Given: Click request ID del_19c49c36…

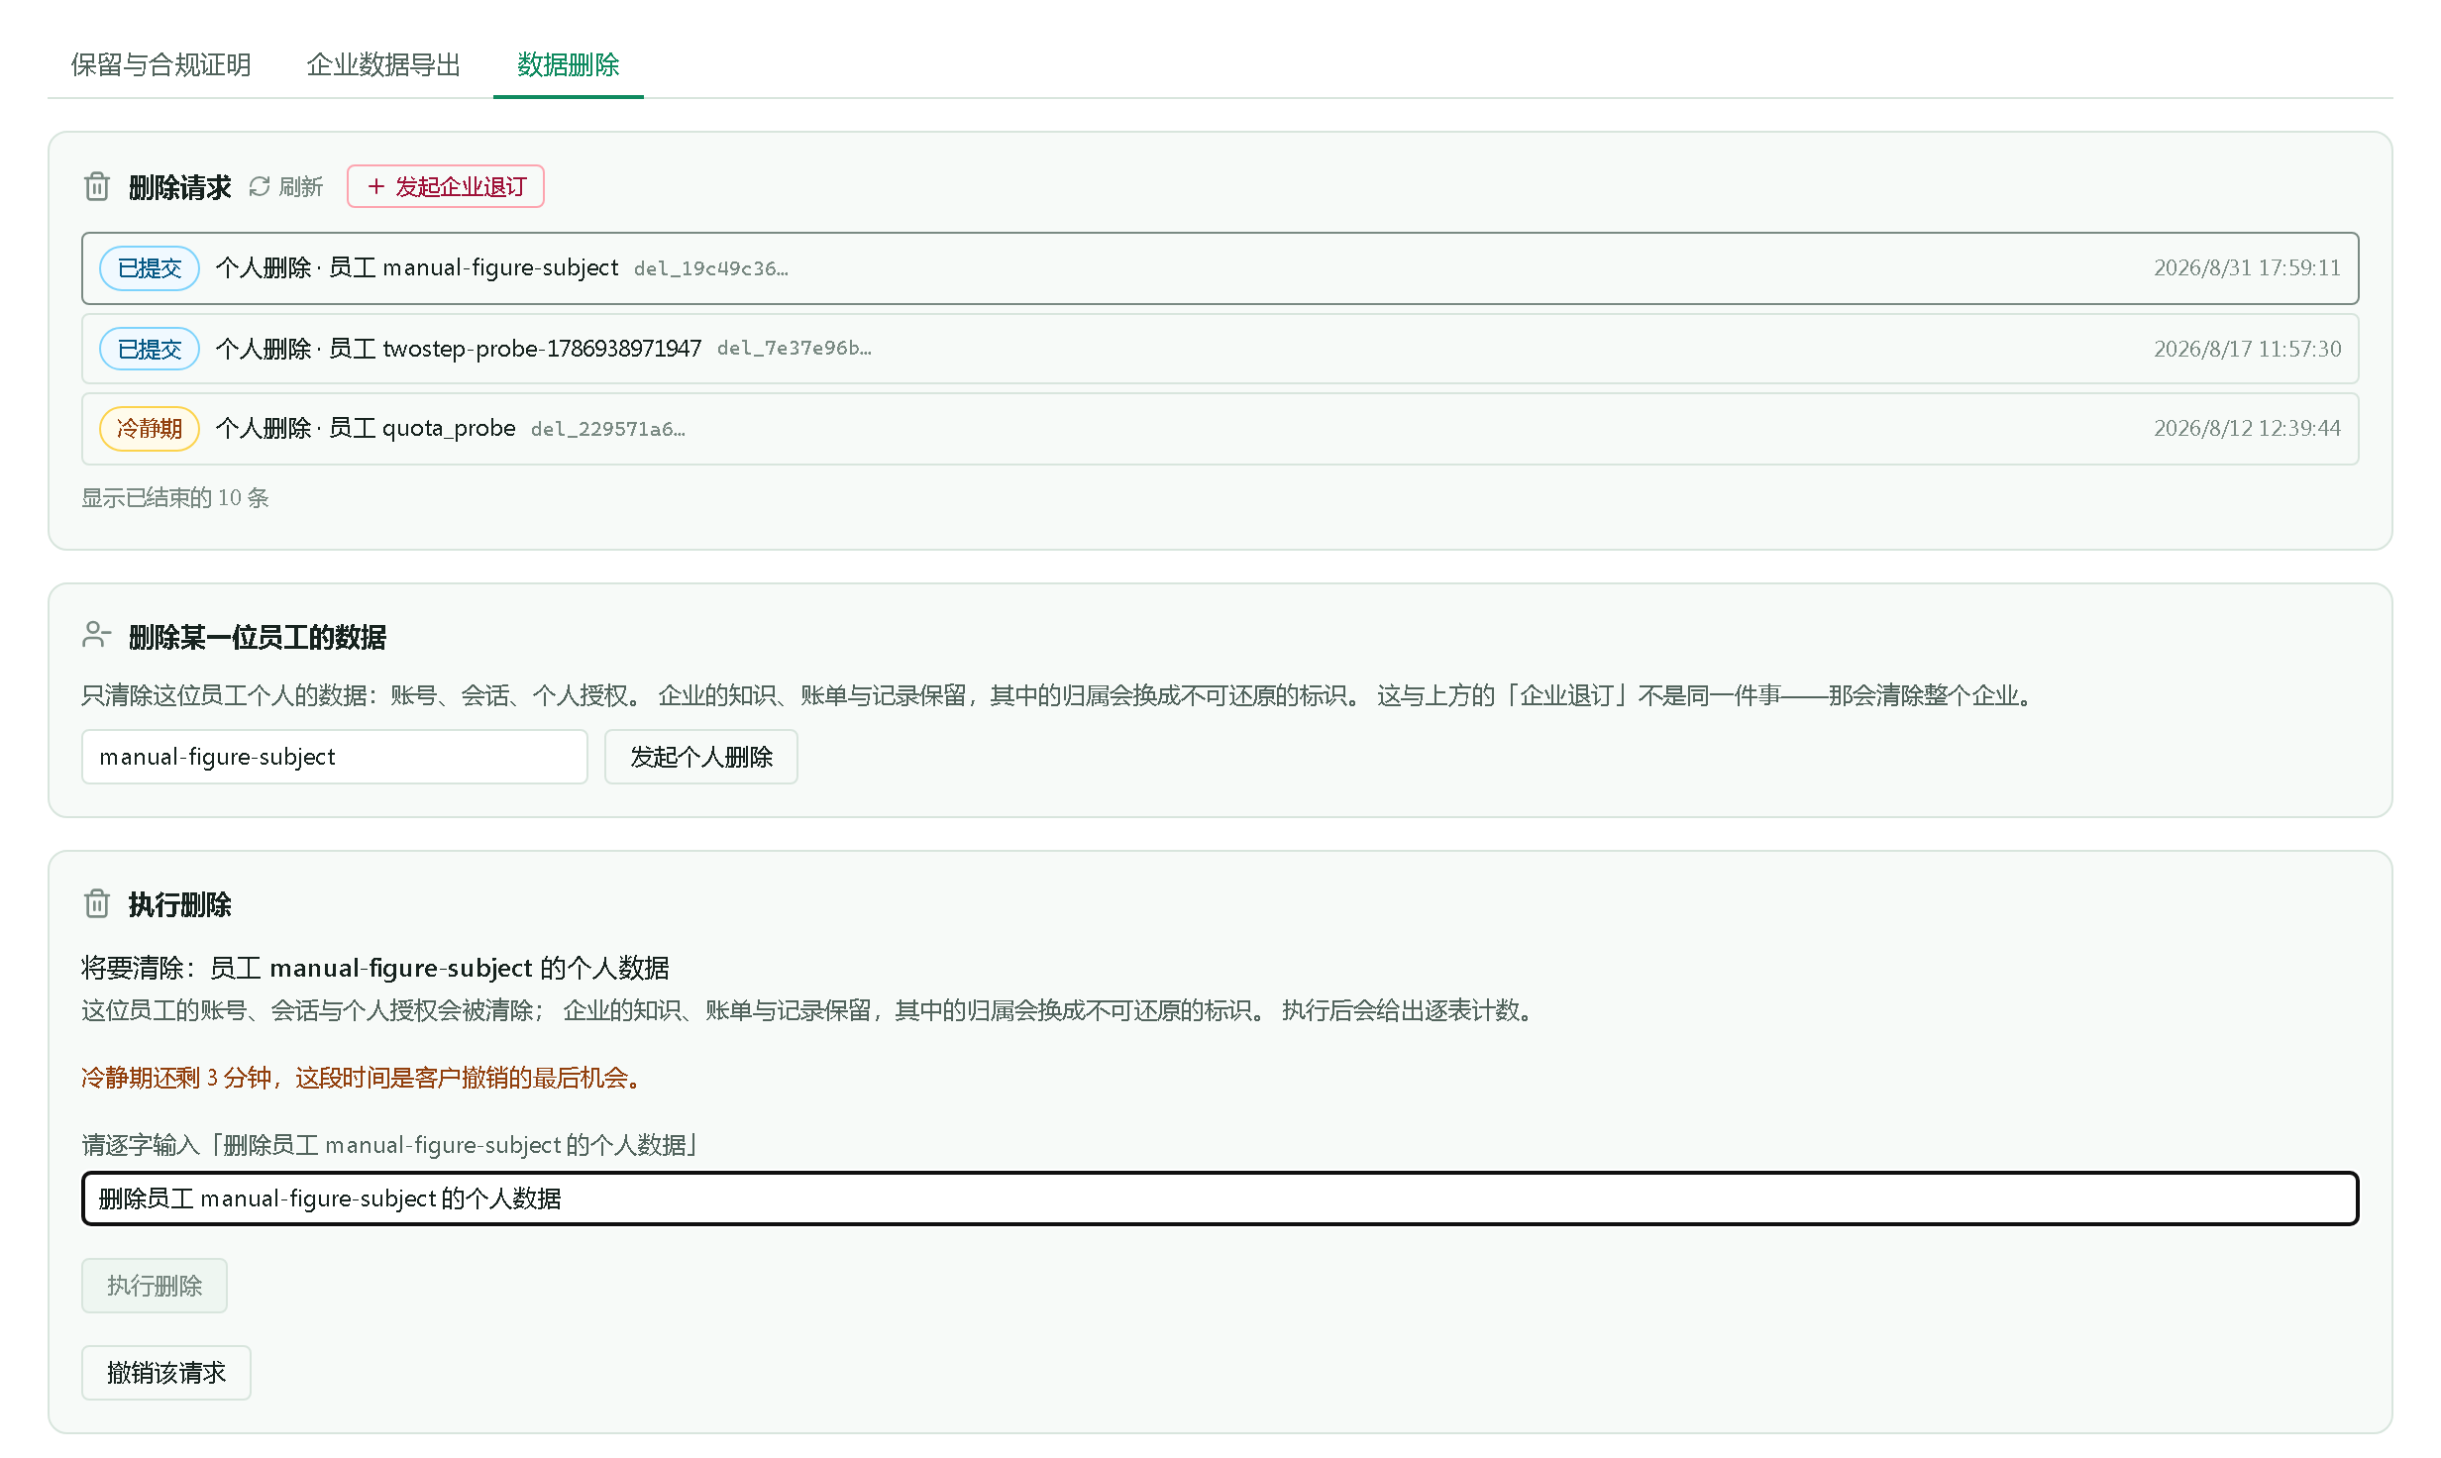Looking at the screenshot, I should 711,268.
